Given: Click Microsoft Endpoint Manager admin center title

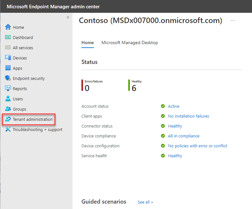Looking at the screenshot, I should 53,7.
